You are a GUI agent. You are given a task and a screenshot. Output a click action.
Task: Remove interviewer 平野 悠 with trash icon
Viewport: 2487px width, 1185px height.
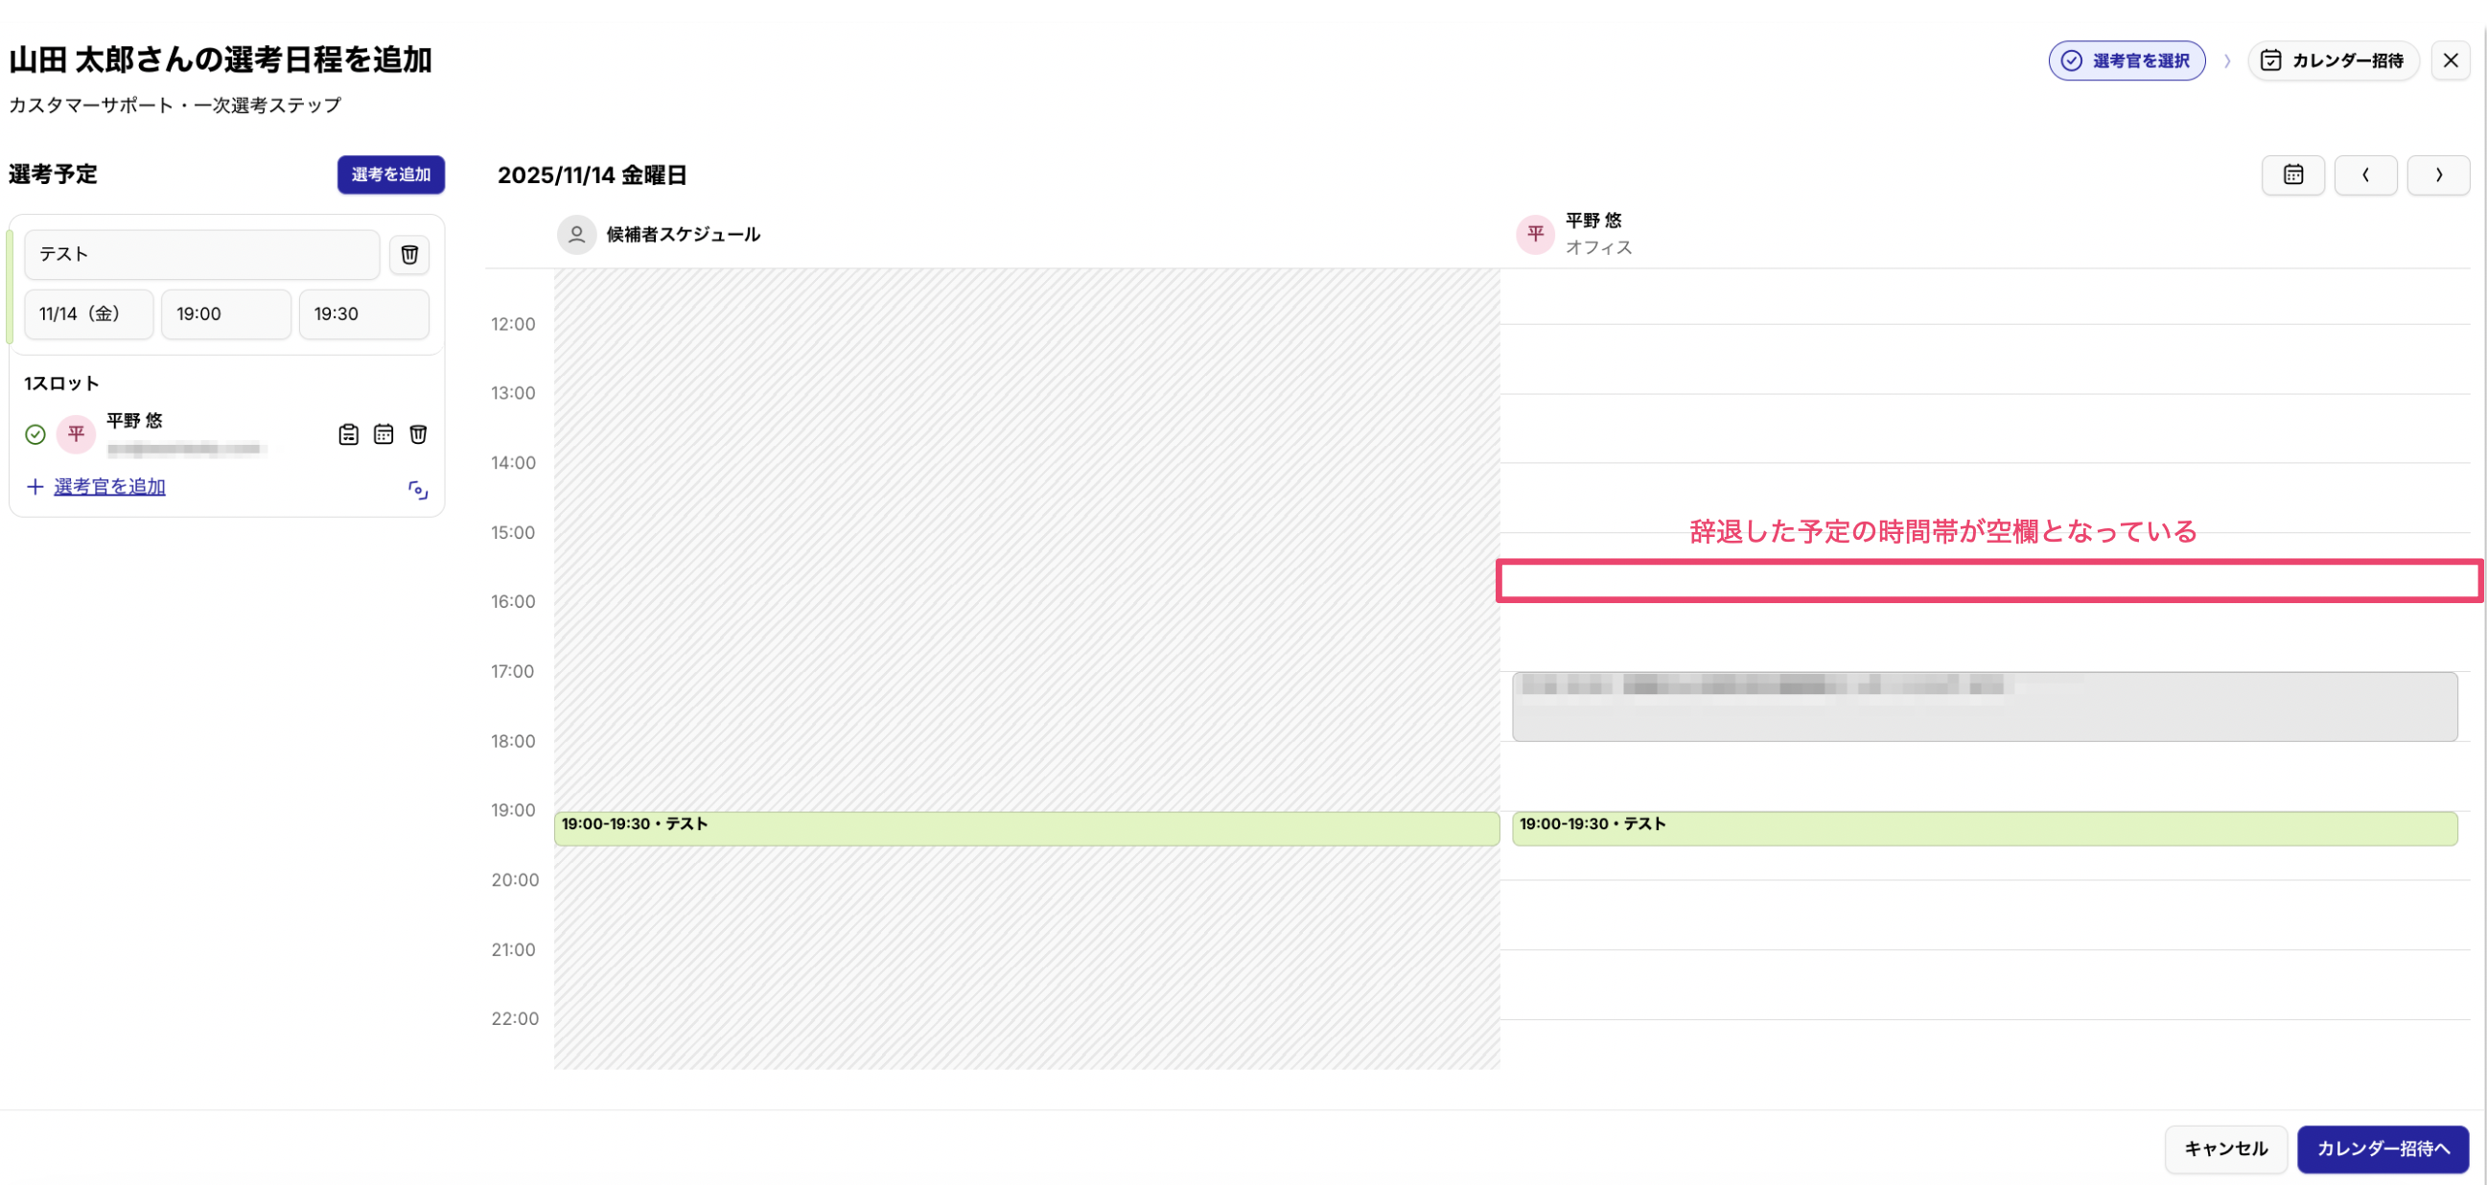[x=418, y=434]
